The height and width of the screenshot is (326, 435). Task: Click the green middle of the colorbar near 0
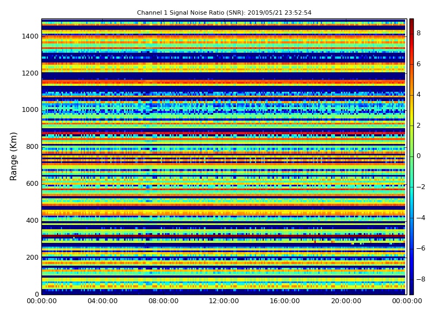pos(412,156)
